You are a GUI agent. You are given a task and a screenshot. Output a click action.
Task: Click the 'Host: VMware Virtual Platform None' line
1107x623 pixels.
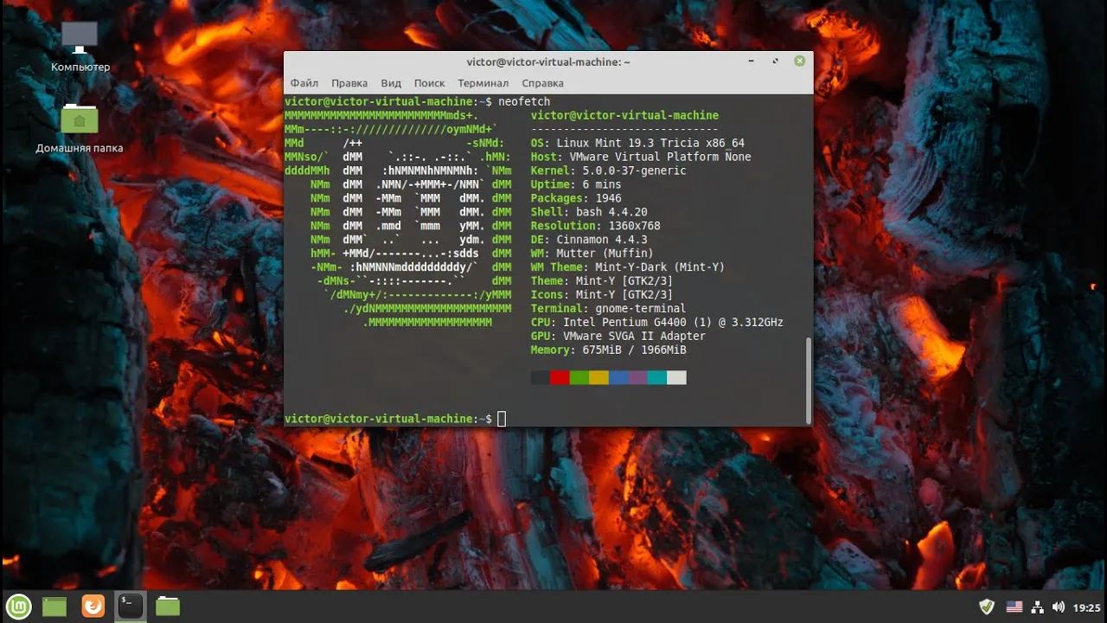click(641, 157)
